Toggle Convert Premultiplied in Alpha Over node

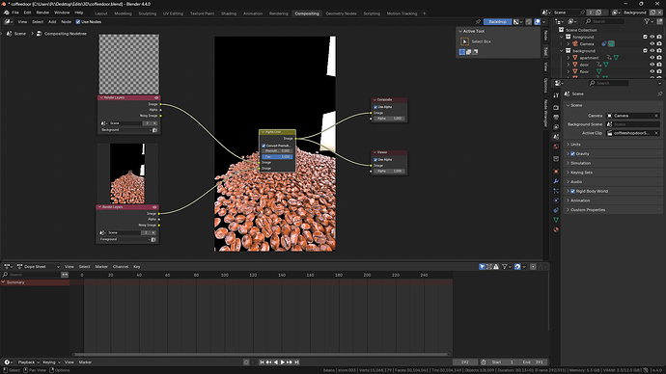[x=264, y=146]
